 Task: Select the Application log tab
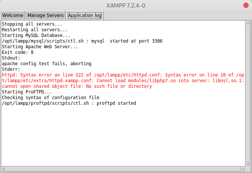85,15
